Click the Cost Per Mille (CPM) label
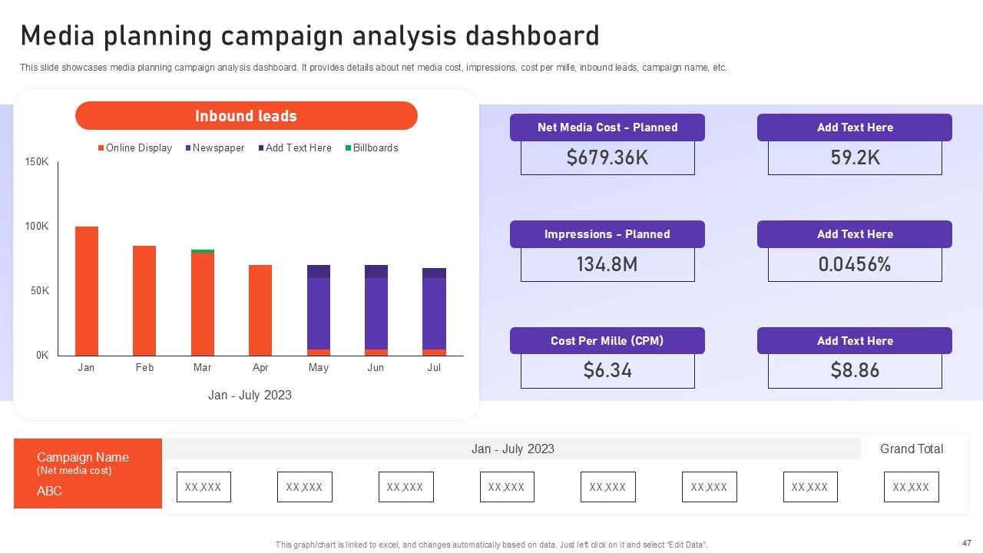Screen dimensions: 983x553 pos(607,341)
